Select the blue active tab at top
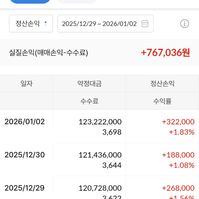The height and width of the screenshot is (199, 199). point(30,1)
